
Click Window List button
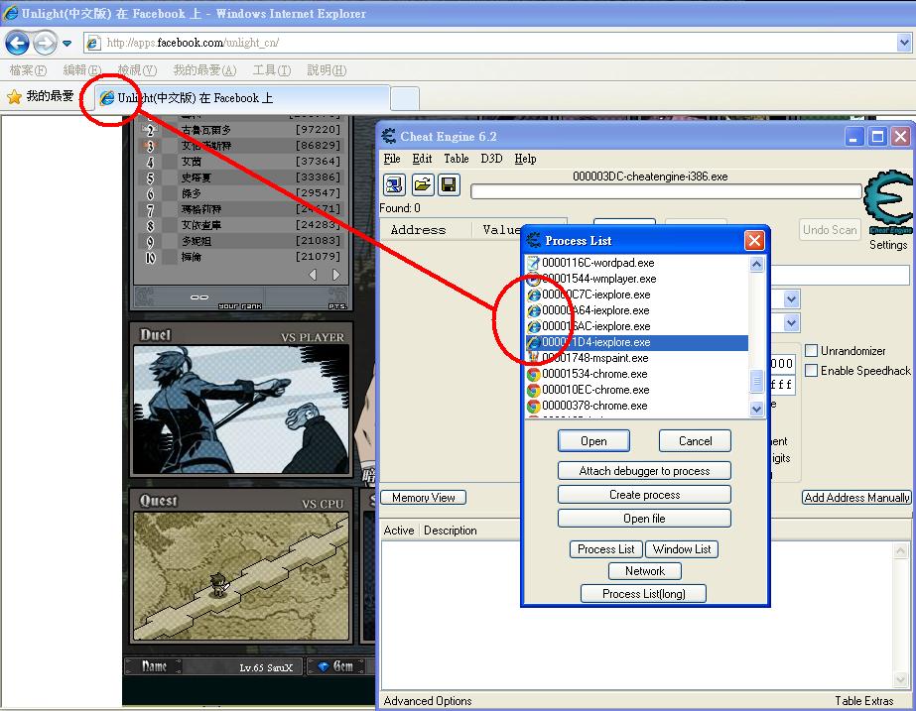[682, 549]
